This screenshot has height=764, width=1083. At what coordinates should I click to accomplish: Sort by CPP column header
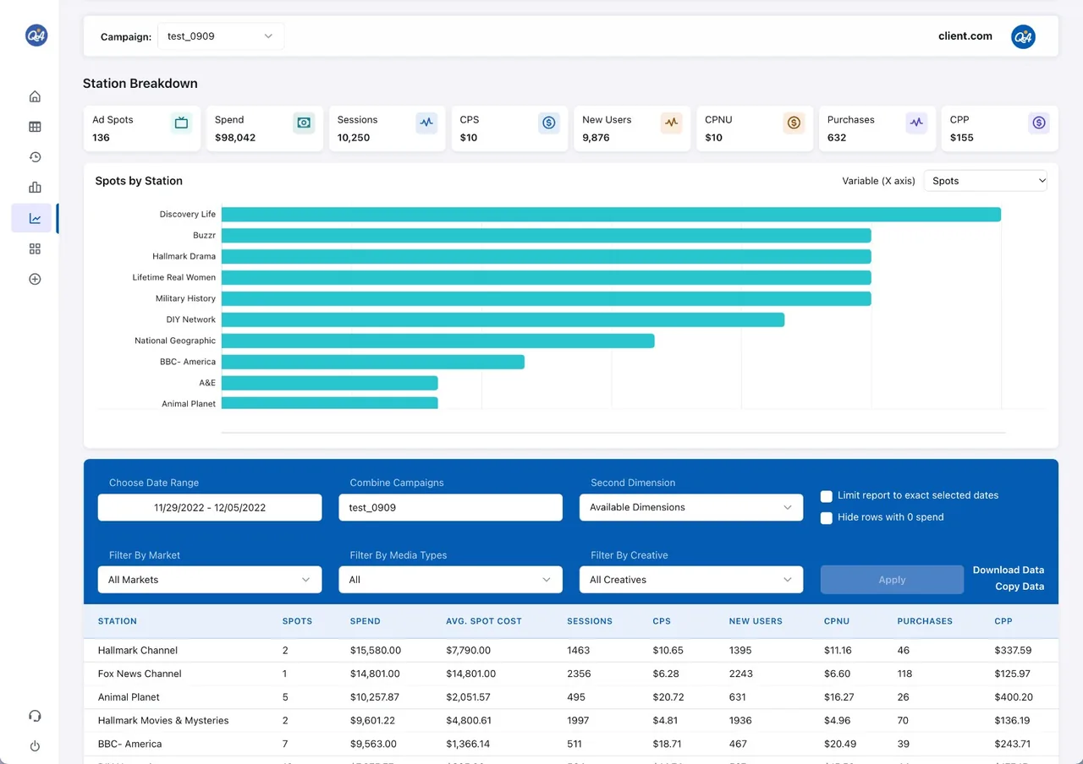(x=1003, y=621)
